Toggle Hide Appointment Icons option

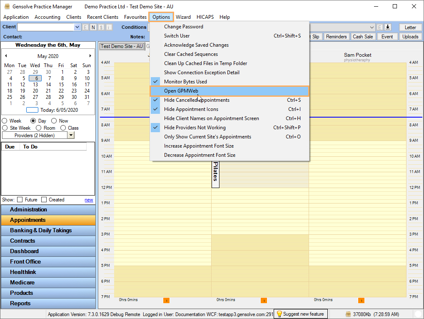pyautogui.click(x=229, y=109)
